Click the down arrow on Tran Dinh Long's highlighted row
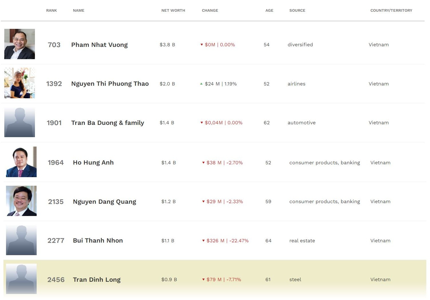This screenshot has height=300, width=430. 204,280
